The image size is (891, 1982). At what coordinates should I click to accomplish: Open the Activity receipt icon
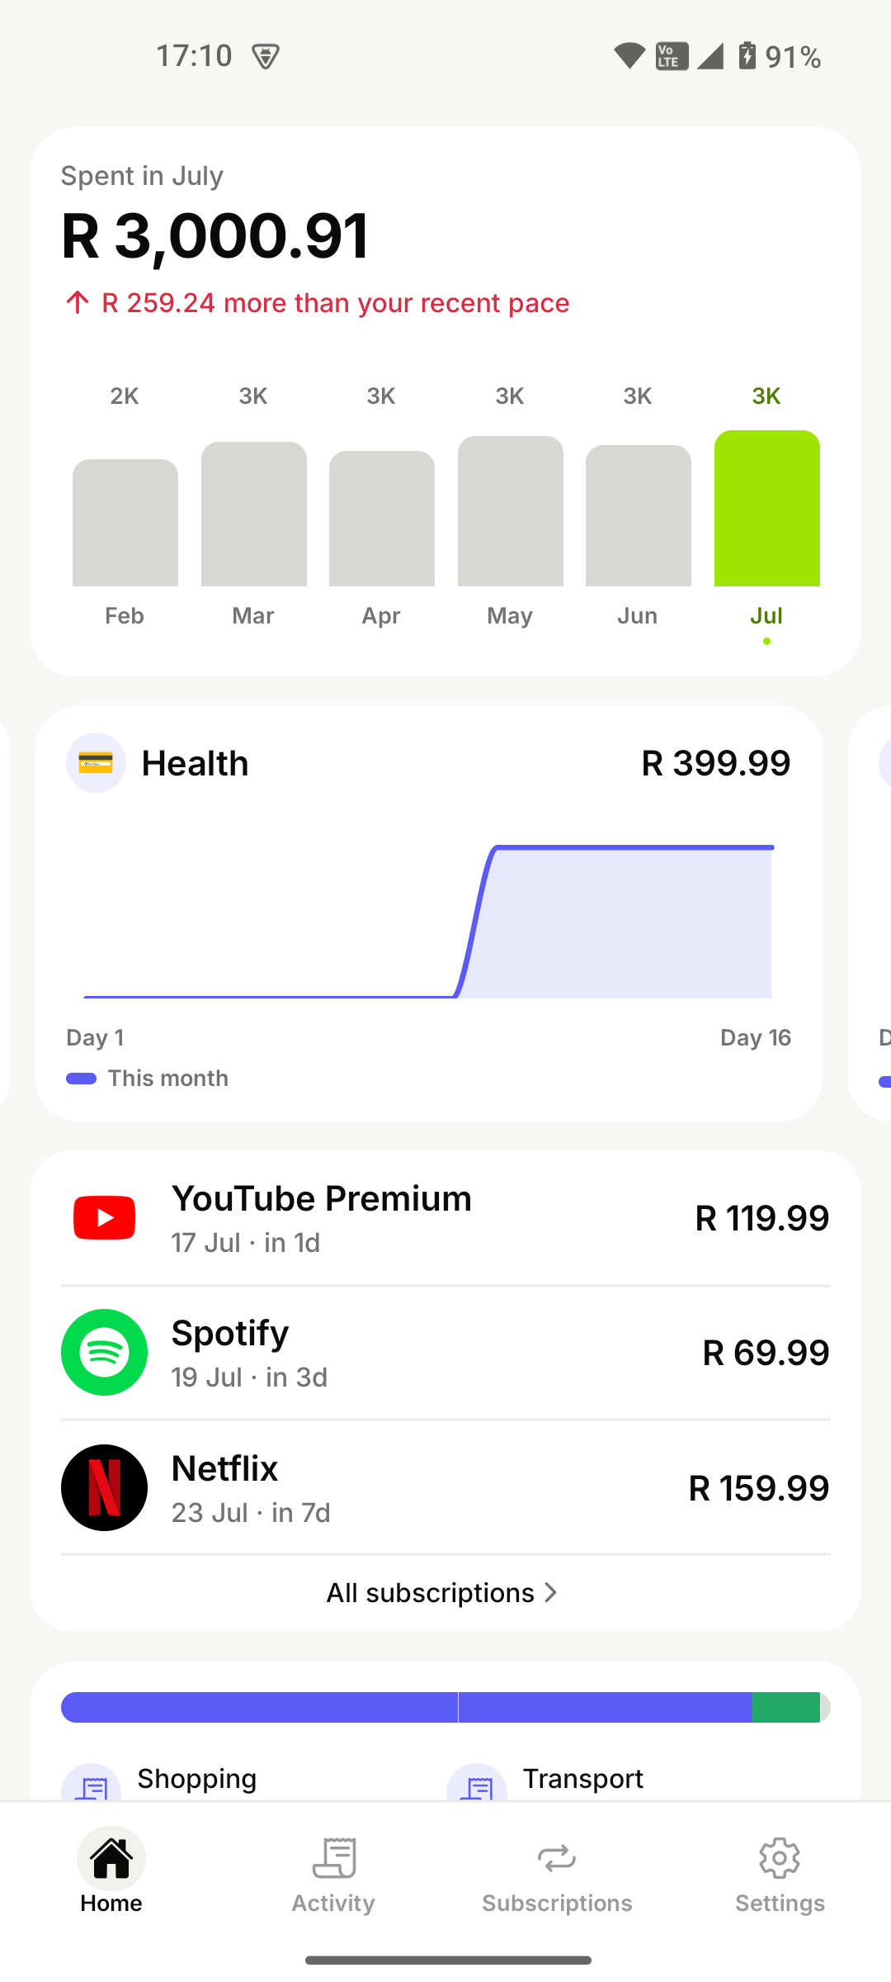click(x=334, y=1858)
